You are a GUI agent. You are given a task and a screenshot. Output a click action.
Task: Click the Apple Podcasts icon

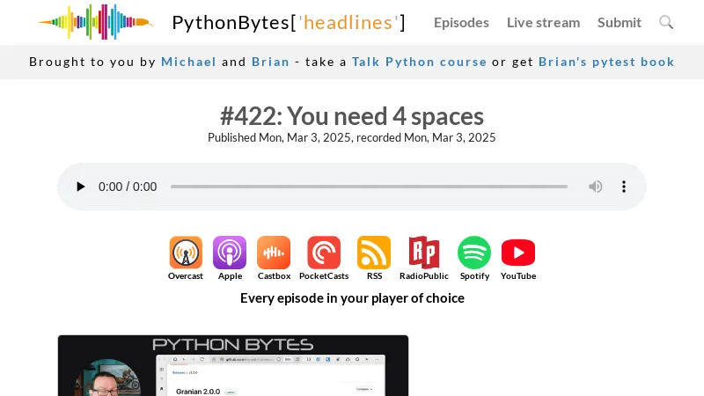click(x=230, y=253)
